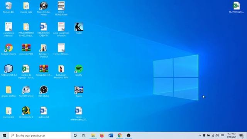Expand the hidden system tray icons
The width and height of the screenshot is (247, 139).
(200, 136)
